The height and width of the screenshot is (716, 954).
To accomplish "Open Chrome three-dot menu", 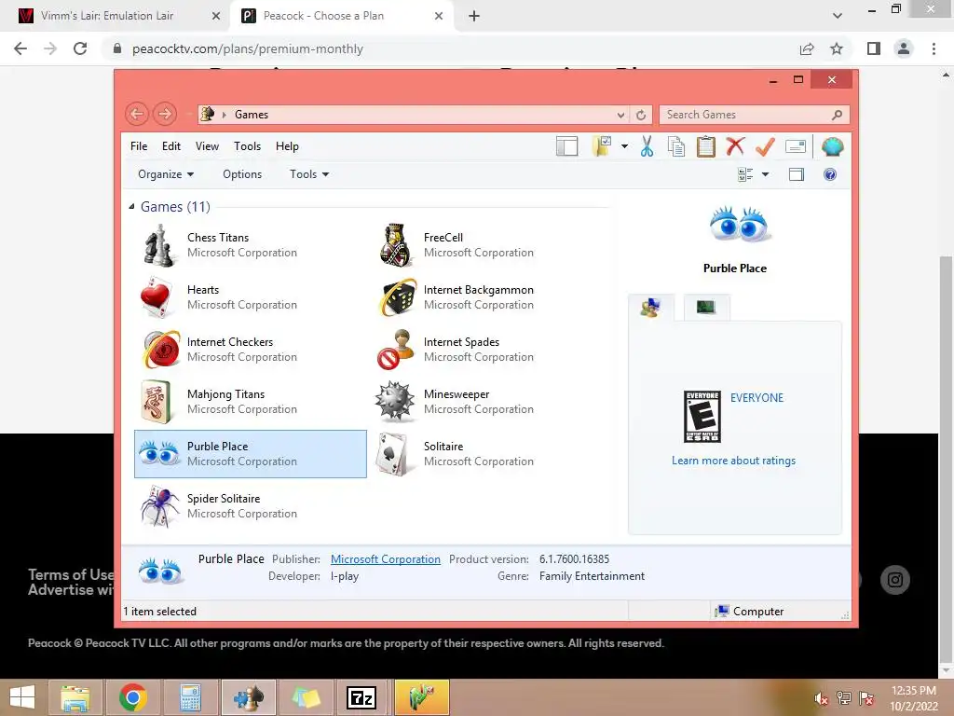I will pos(934,48).
